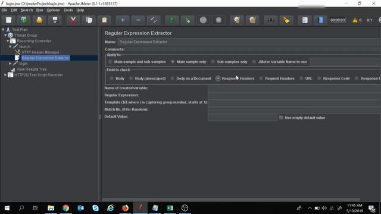Select Main sample only radio

click(x=173, y=62)
